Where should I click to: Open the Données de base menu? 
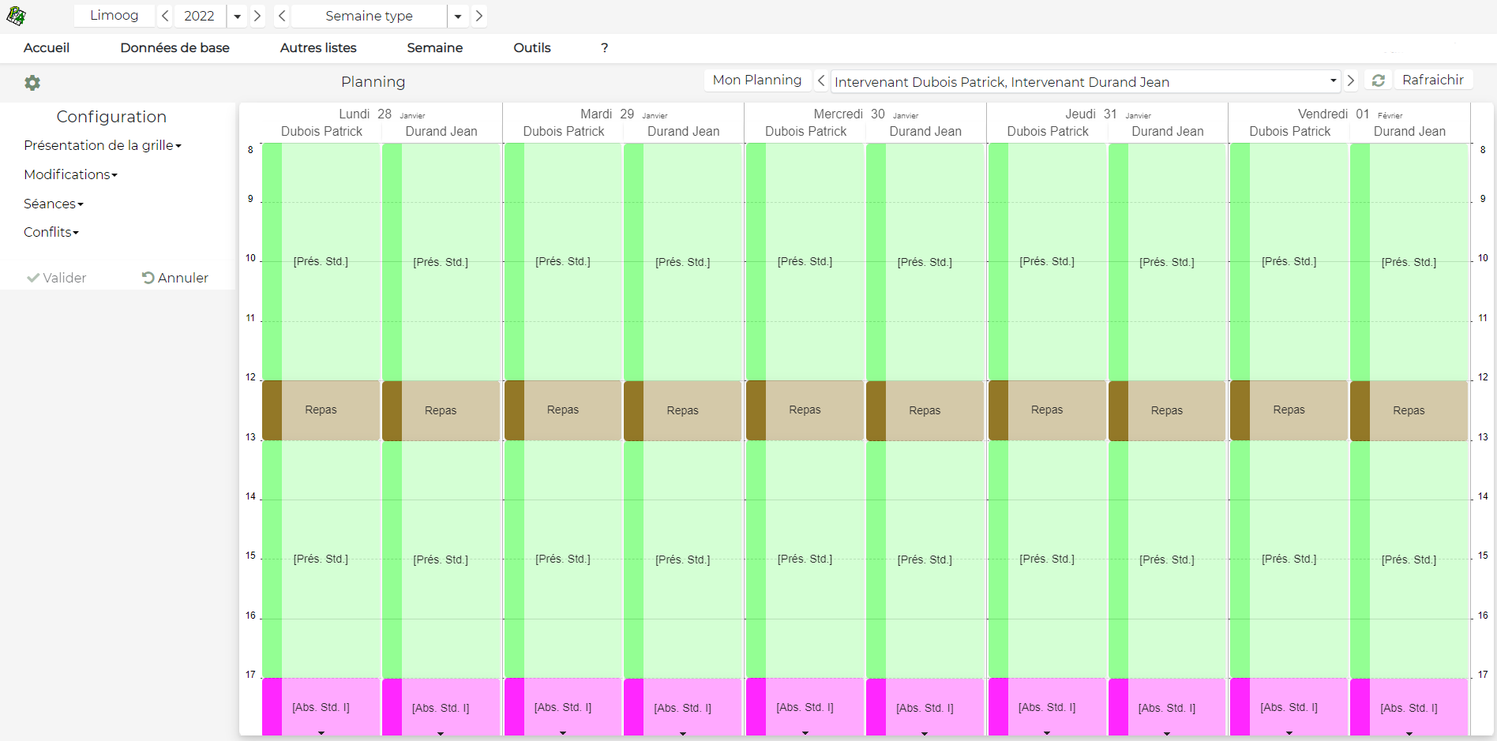pos(174,47)
